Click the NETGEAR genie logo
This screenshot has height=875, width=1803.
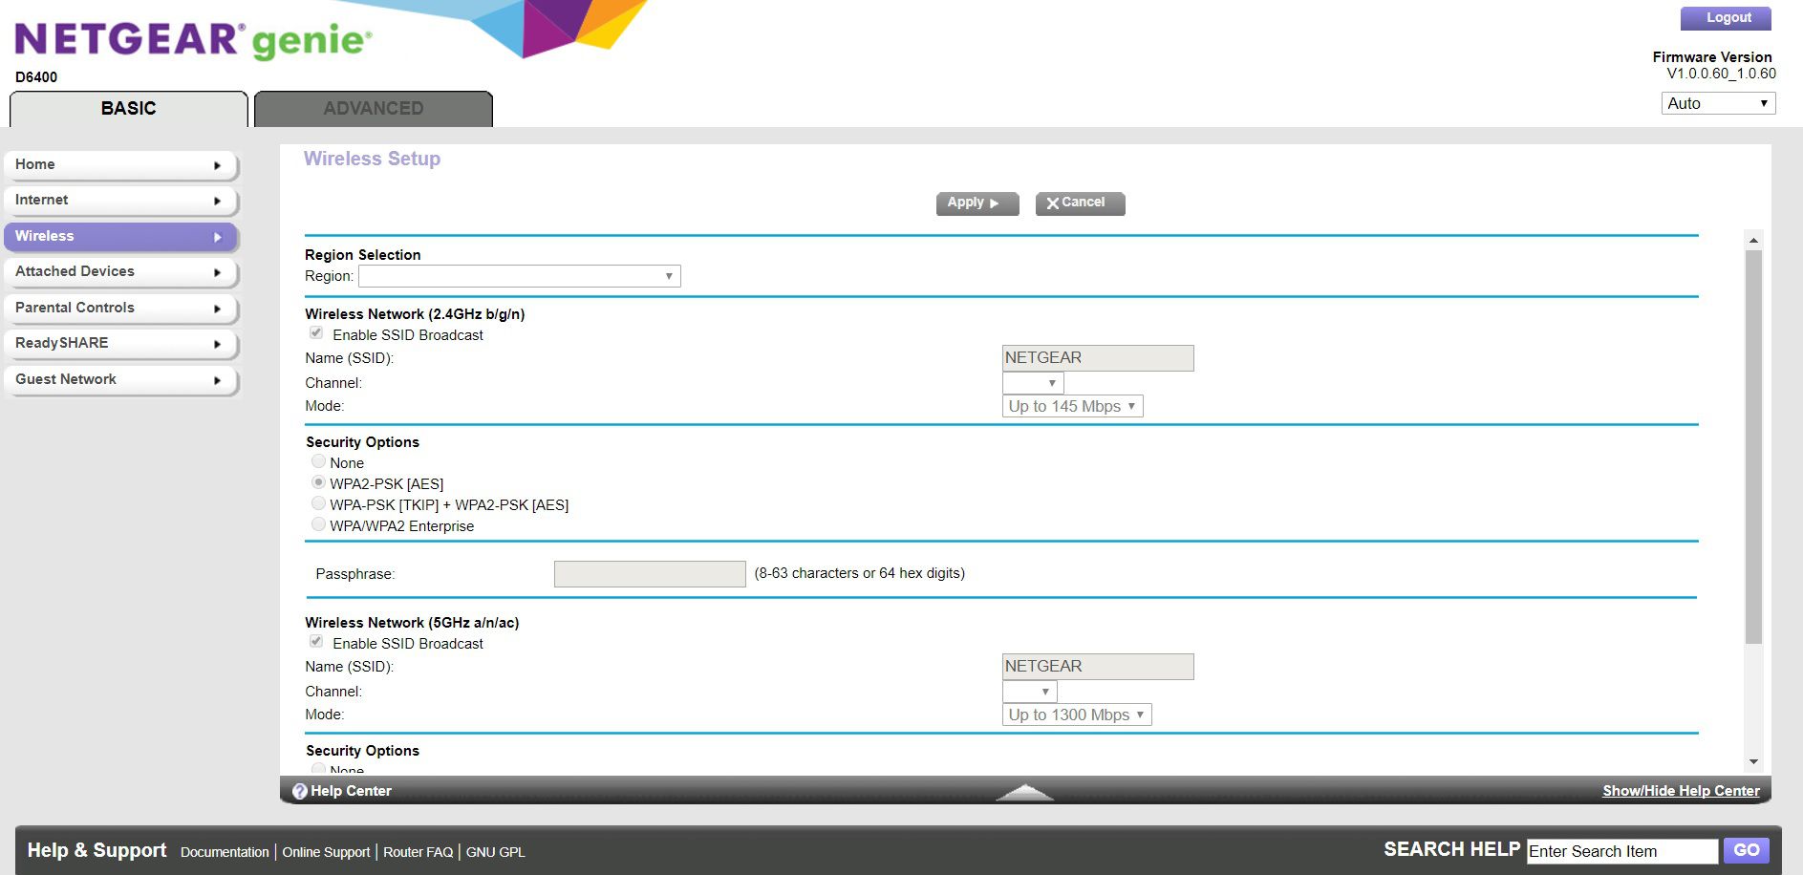193,39
